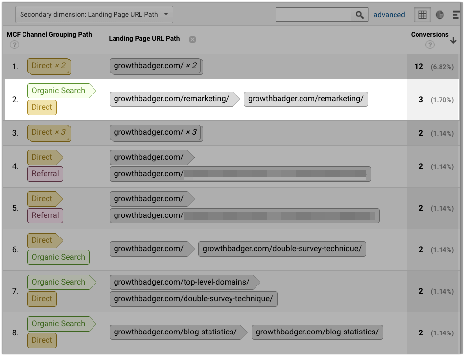Click the Direct tag in row 7
465x356 pixels.
(42, 299)
